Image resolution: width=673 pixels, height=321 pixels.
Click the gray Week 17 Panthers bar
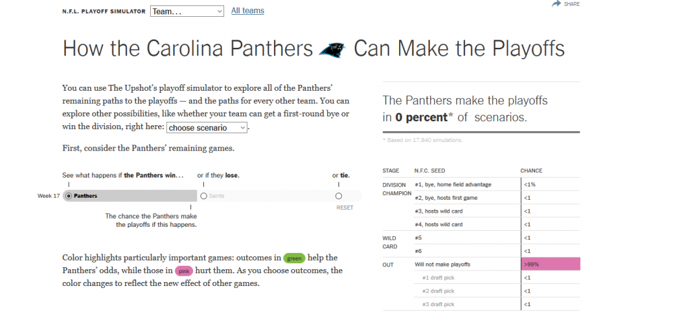(x=130, y=196)
